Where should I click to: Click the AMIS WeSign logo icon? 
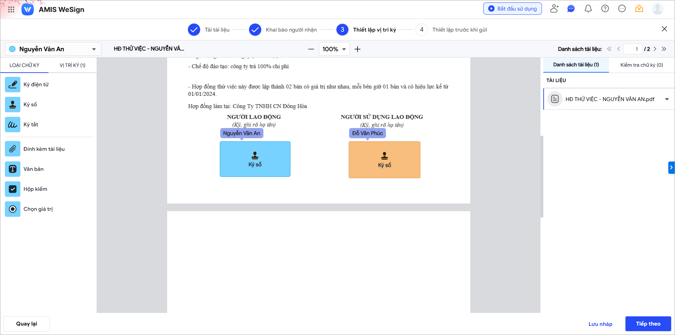pos(28,9)
